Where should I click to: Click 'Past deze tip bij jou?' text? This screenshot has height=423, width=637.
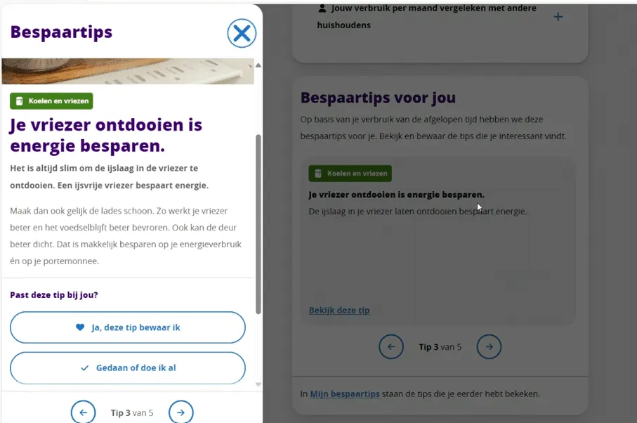coord(54,295)
